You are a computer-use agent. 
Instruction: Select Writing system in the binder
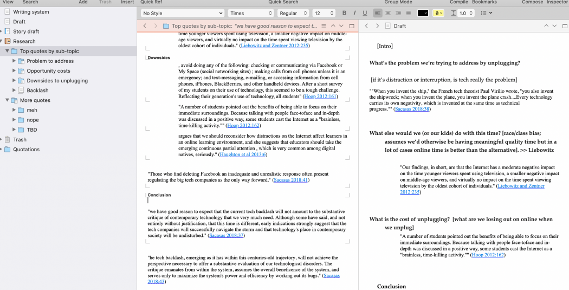[31, 11]
